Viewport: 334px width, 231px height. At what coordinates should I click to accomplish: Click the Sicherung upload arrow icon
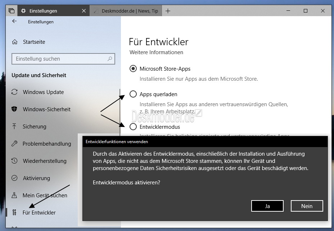coord(14,126)
